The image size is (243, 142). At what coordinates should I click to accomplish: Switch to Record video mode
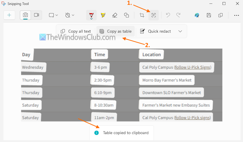click(x=36, y=15)
